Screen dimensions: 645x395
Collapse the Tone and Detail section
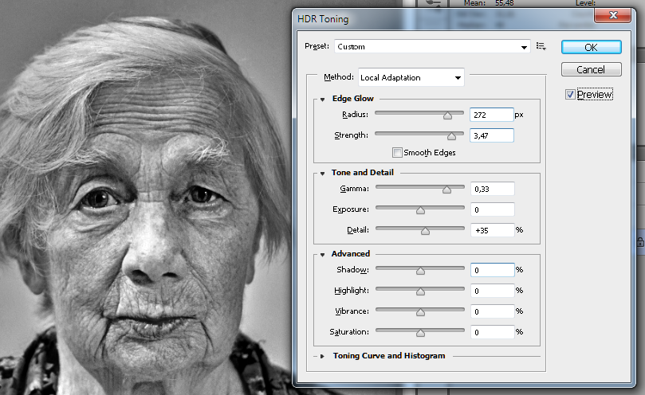coord(323,173)
